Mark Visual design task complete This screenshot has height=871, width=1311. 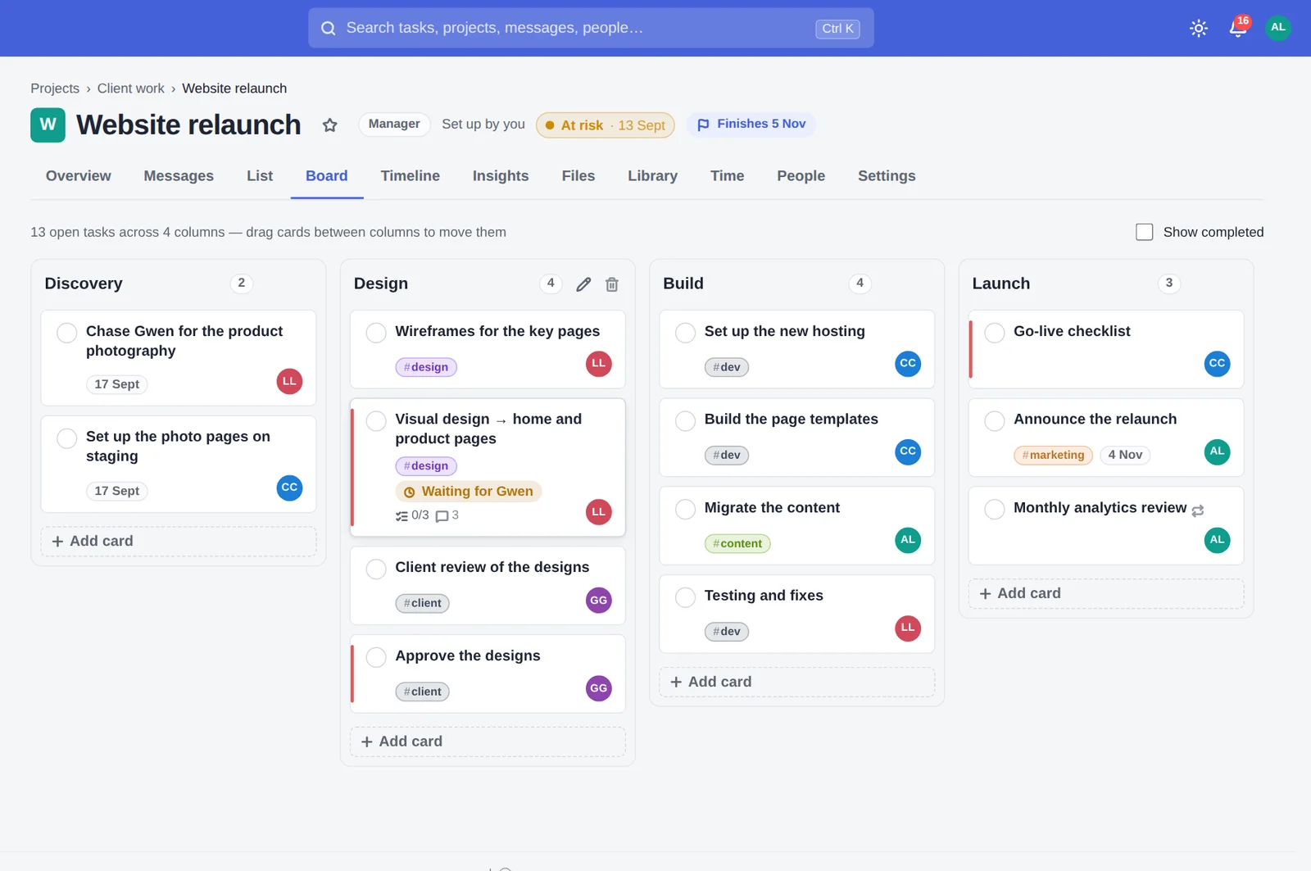[376, 421]
